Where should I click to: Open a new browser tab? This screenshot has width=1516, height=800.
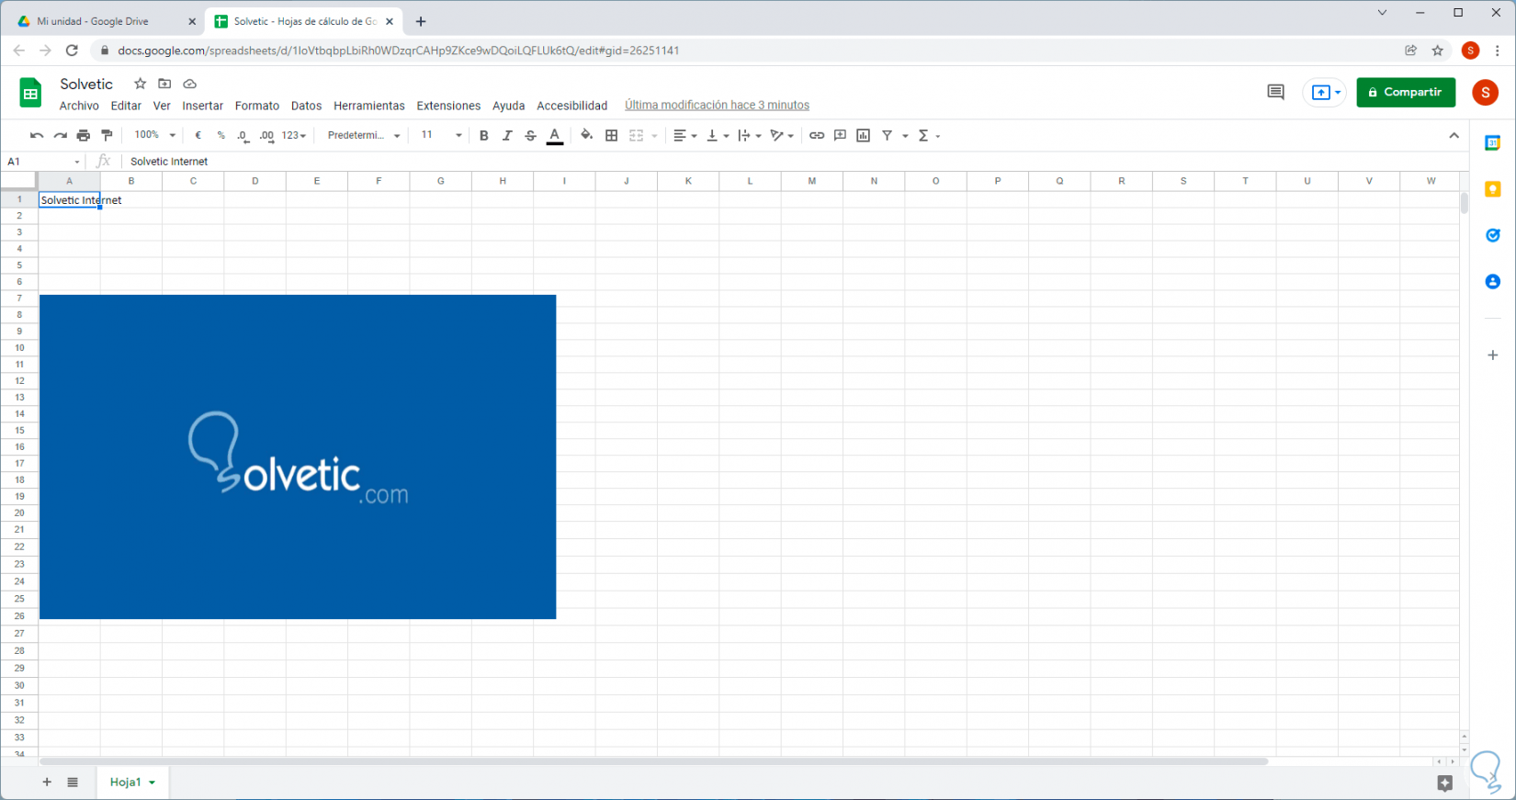click(x=421, y=21)
